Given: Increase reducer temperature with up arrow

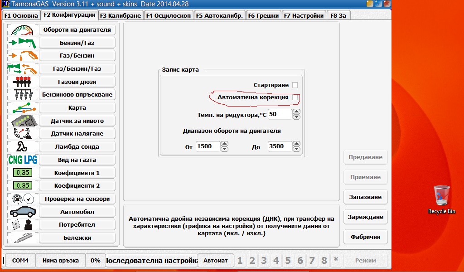Looking at the screenshot, I should (x=297, y=112).
